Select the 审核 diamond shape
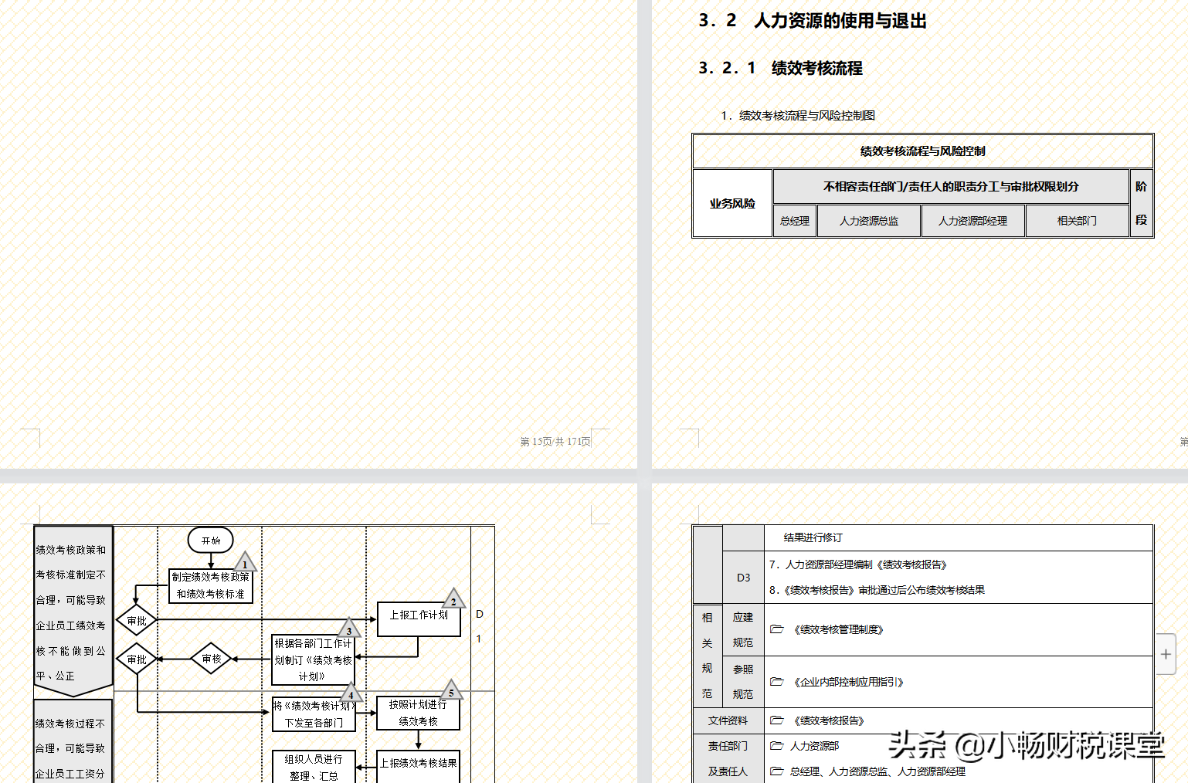The width and height of the screenshot is (1188, 783). (210, 659)
